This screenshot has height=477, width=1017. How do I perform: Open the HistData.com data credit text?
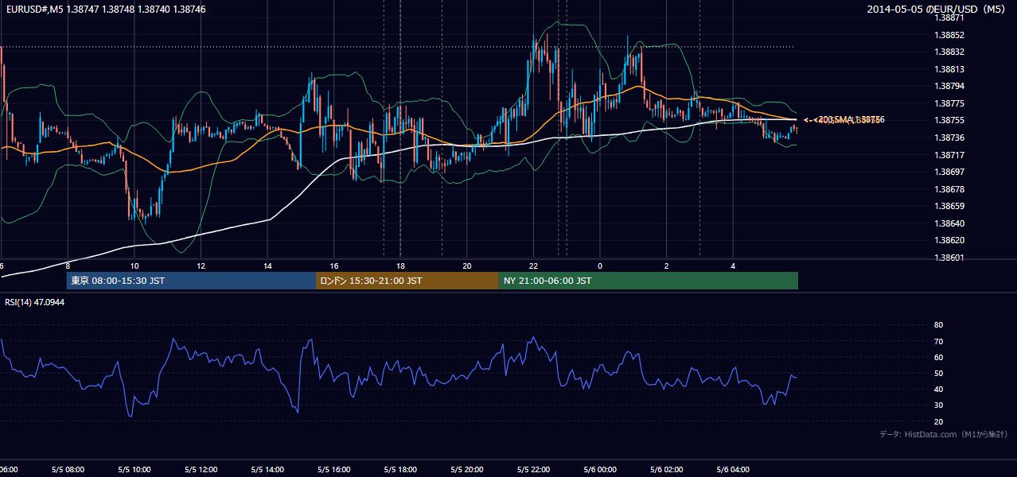pos(943,434)
